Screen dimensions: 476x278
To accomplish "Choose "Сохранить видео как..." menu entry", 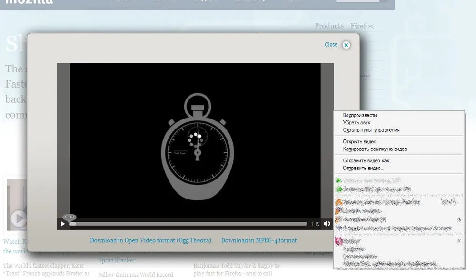I will (x=367, y=161).
